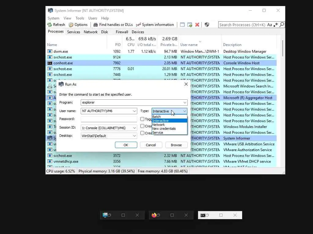Click Cancel in the Run As dialog
313x234 pixels.
click(x=151, y=145)
